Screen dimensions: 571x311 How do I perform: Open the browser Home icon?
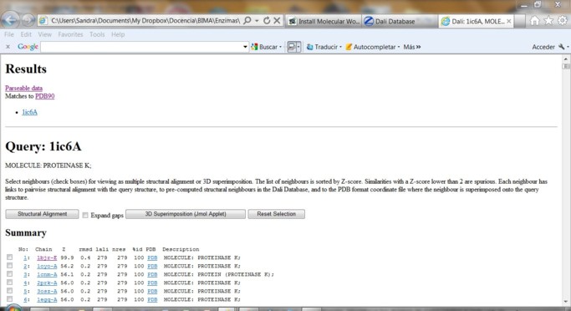534,21
